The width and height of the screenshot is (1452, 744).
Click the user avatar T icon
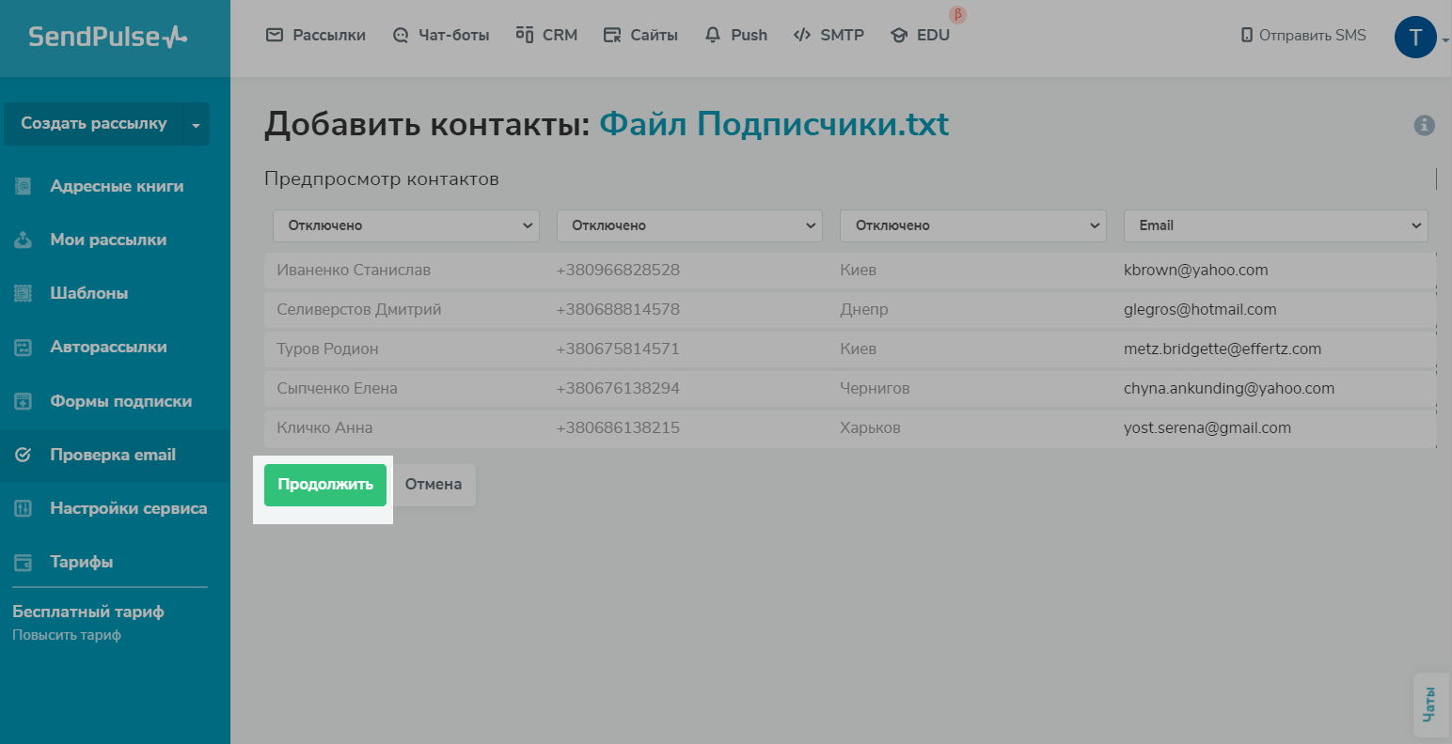click(x=1414, y=38)
